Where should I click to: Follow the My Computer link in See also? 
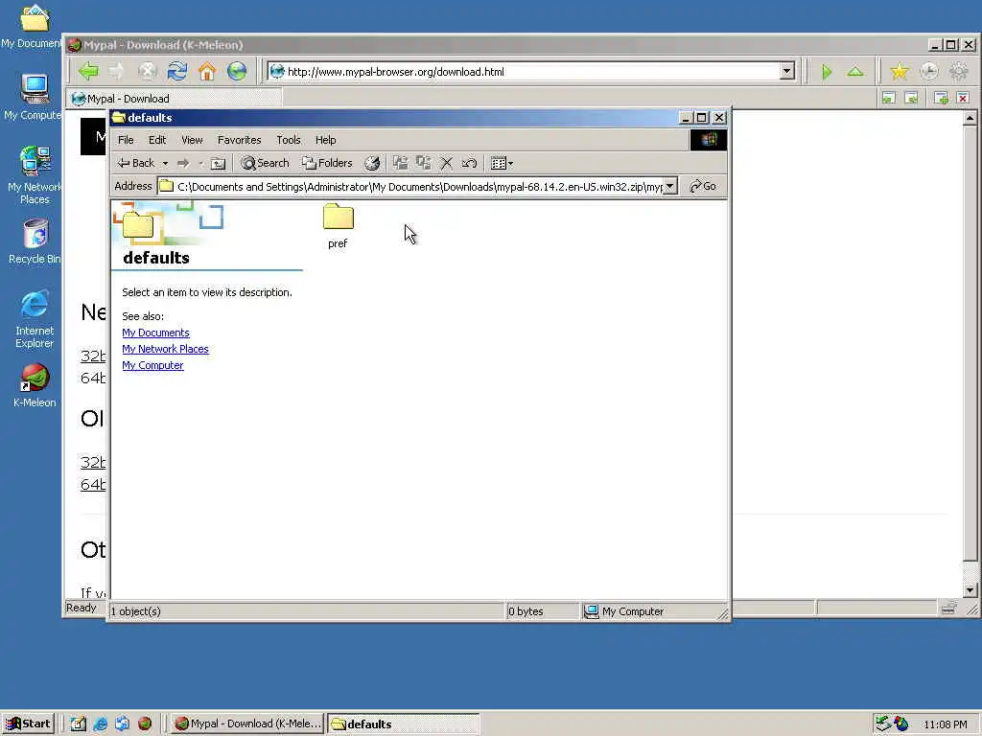152,365
